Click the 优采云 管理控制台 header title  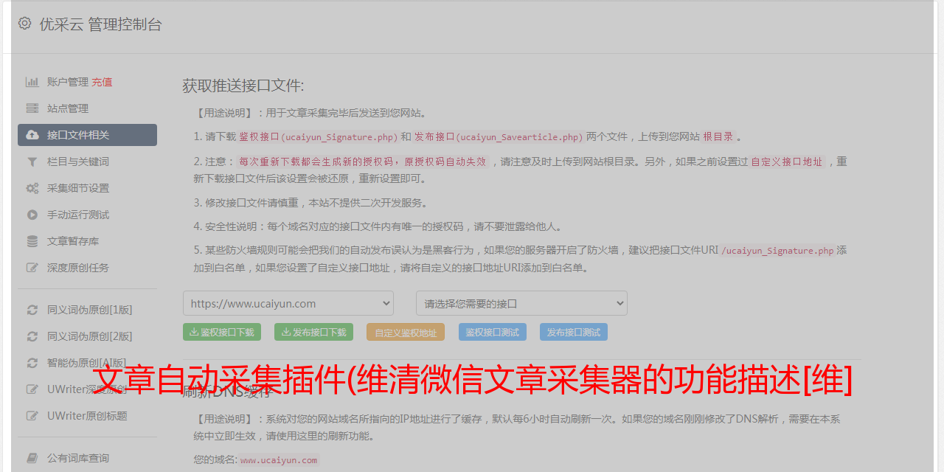(100, 24)
